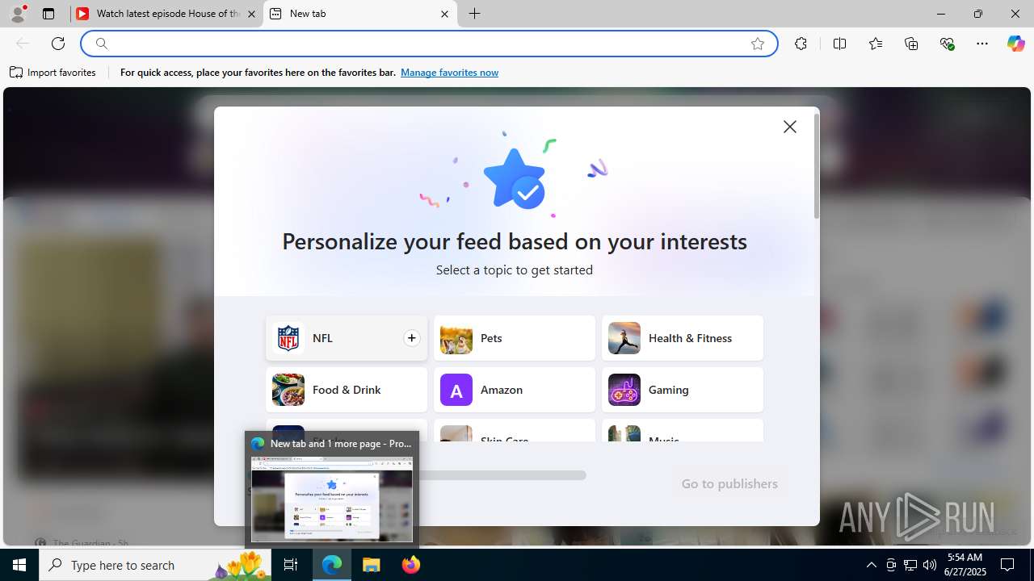Click the Refresh page icon
The image size is (1034, 581).
point(58,44)
